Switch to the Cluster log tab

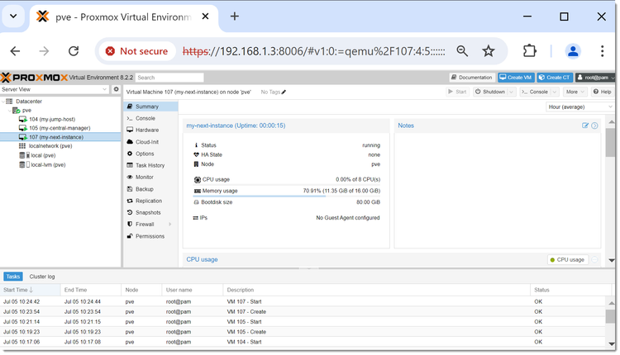(x=42, y=277)
